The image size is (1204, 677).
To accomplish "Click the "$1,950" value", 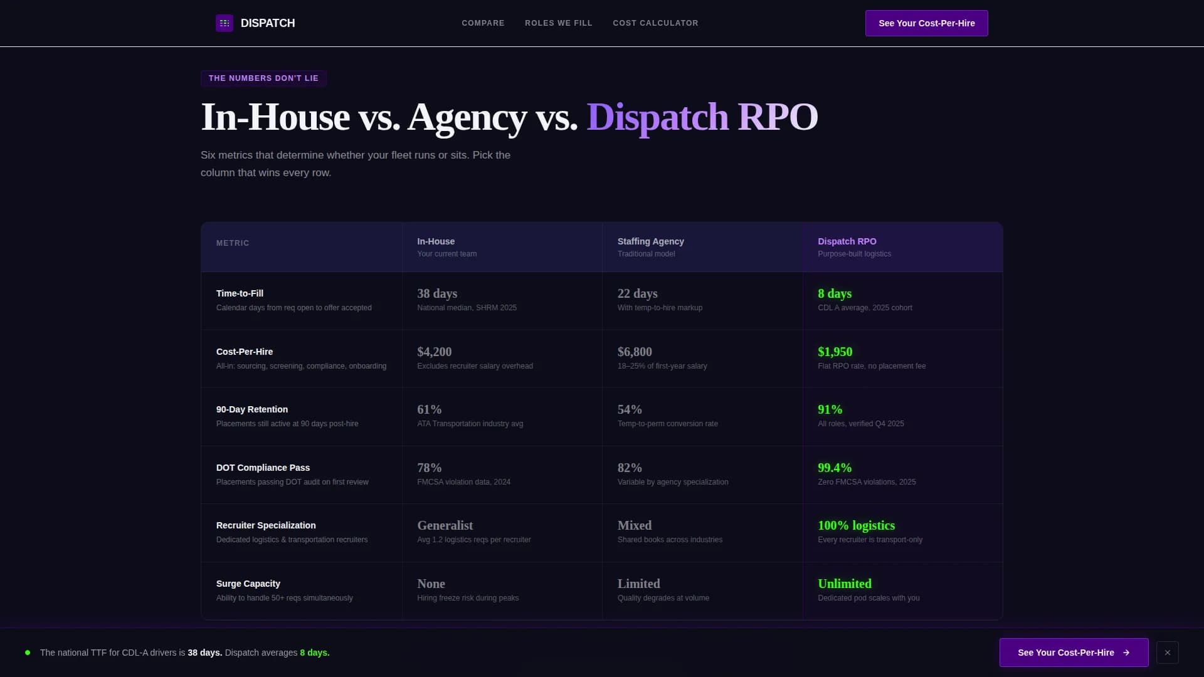I will 835,352.
